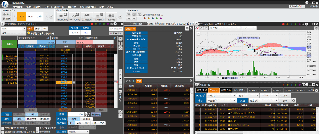This screenshot has width=320, height=135.
Task: Click the red link color dot in utilities
Action: (145, 18)
